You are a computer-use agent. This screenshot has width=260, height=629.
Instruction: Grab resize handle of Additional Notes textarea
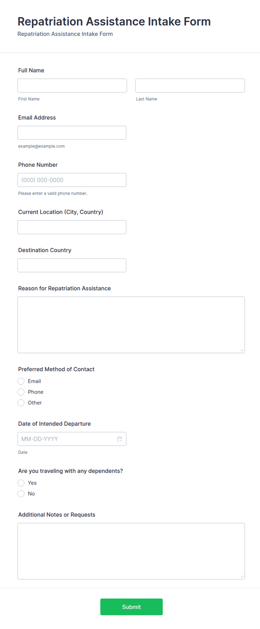click(242, 576)
